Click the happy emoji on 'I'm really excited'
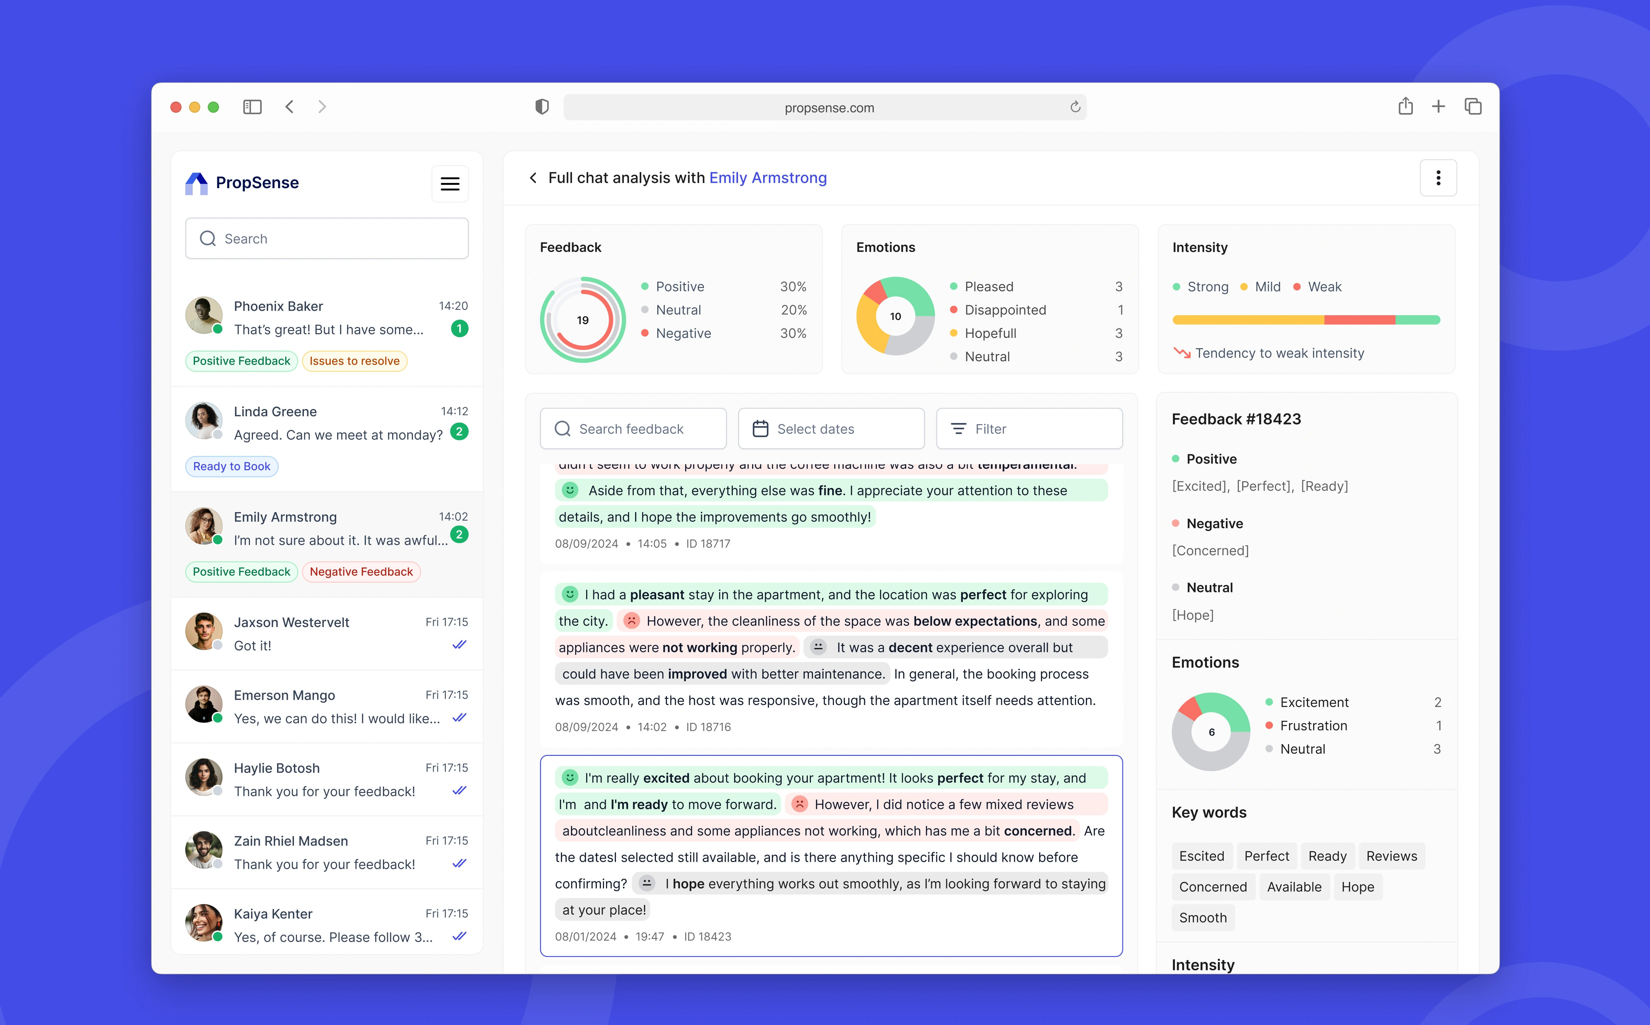 pos(570,778)
